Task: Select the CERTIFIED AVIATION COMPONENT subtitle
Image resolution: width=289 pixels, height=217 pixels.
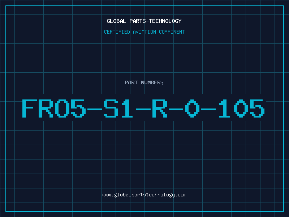Action: tap(144, 32)
